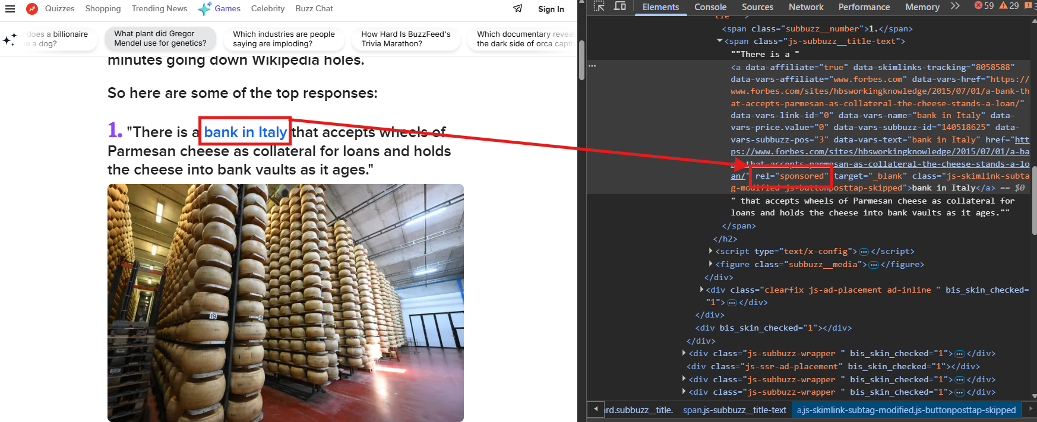Click the ellipsis badge in clearfix ad-inline div
This screenshot has height=422, width=1037.
pos(732,303)
